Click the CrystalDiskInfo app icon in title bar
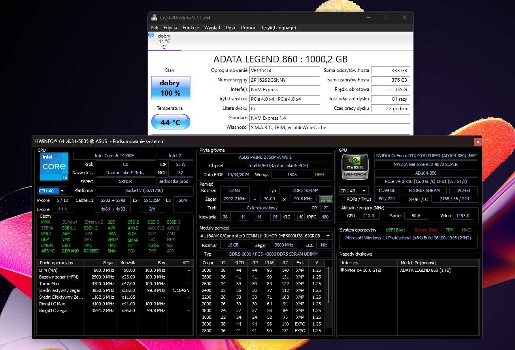515x350 pixels. click(x=154, y=17)
